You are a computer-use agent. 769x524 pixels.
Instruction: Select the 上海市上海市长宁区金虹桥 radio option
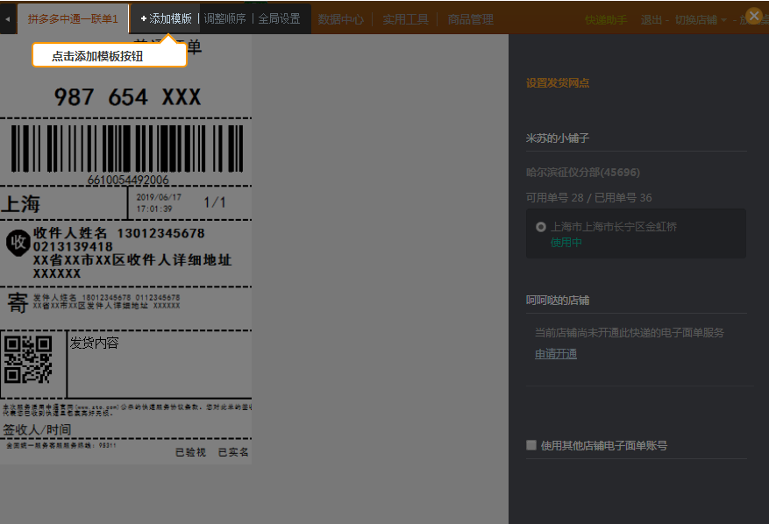(x=541, y=227)
